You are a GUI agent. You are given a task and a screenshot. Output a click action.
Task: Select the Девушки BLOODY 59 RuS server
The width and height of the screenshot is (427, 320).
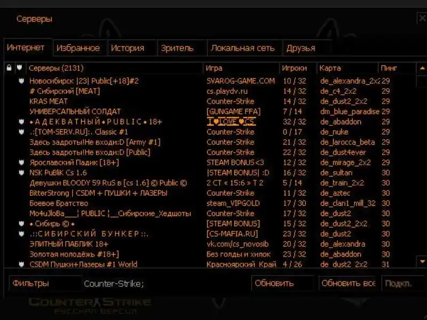(210, 183)
